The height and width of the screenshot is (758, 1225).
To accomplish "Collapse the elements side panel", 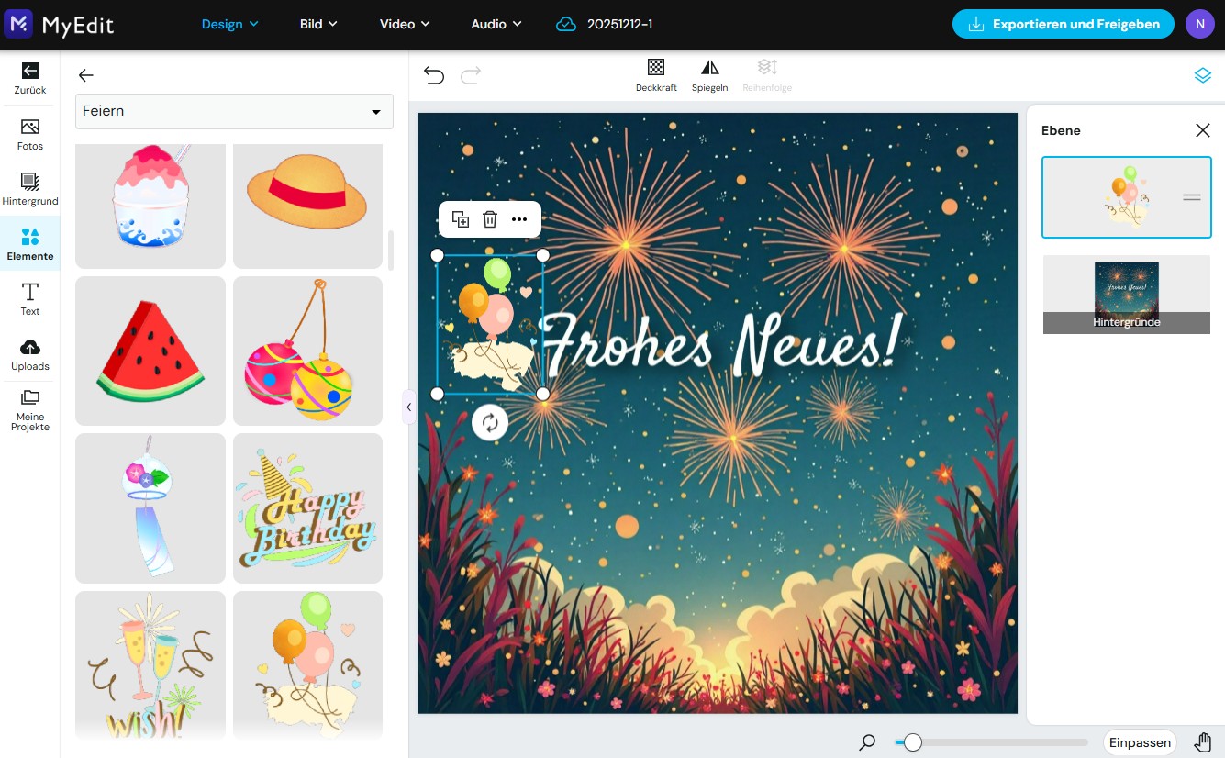I will pos(408,407).
